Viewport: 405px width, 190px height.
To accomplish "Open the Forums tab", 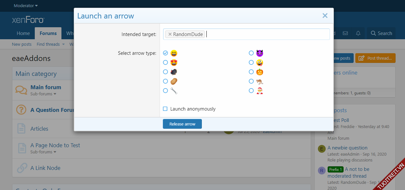I will [48, 33].
